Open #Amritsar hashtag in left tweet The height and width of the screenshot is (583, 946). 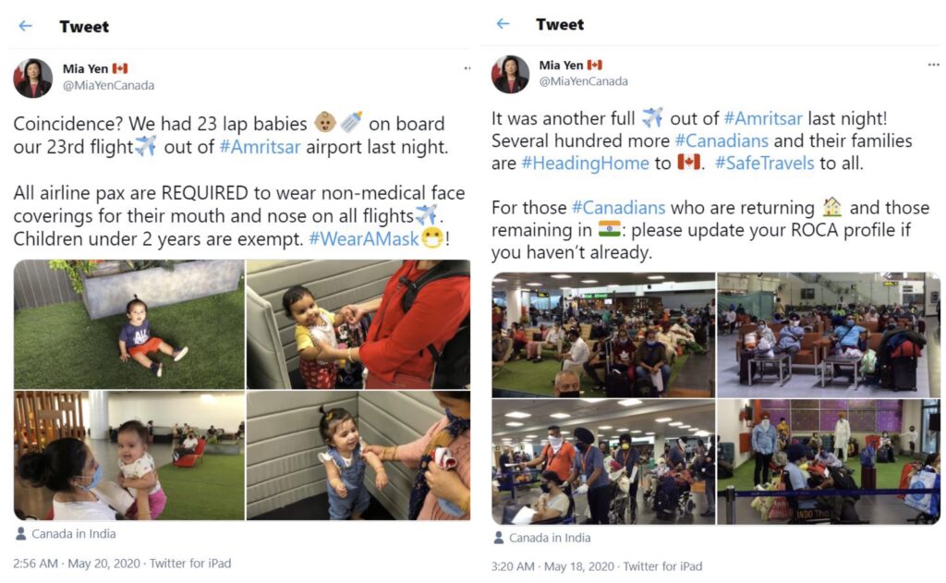tap(260, 147)
